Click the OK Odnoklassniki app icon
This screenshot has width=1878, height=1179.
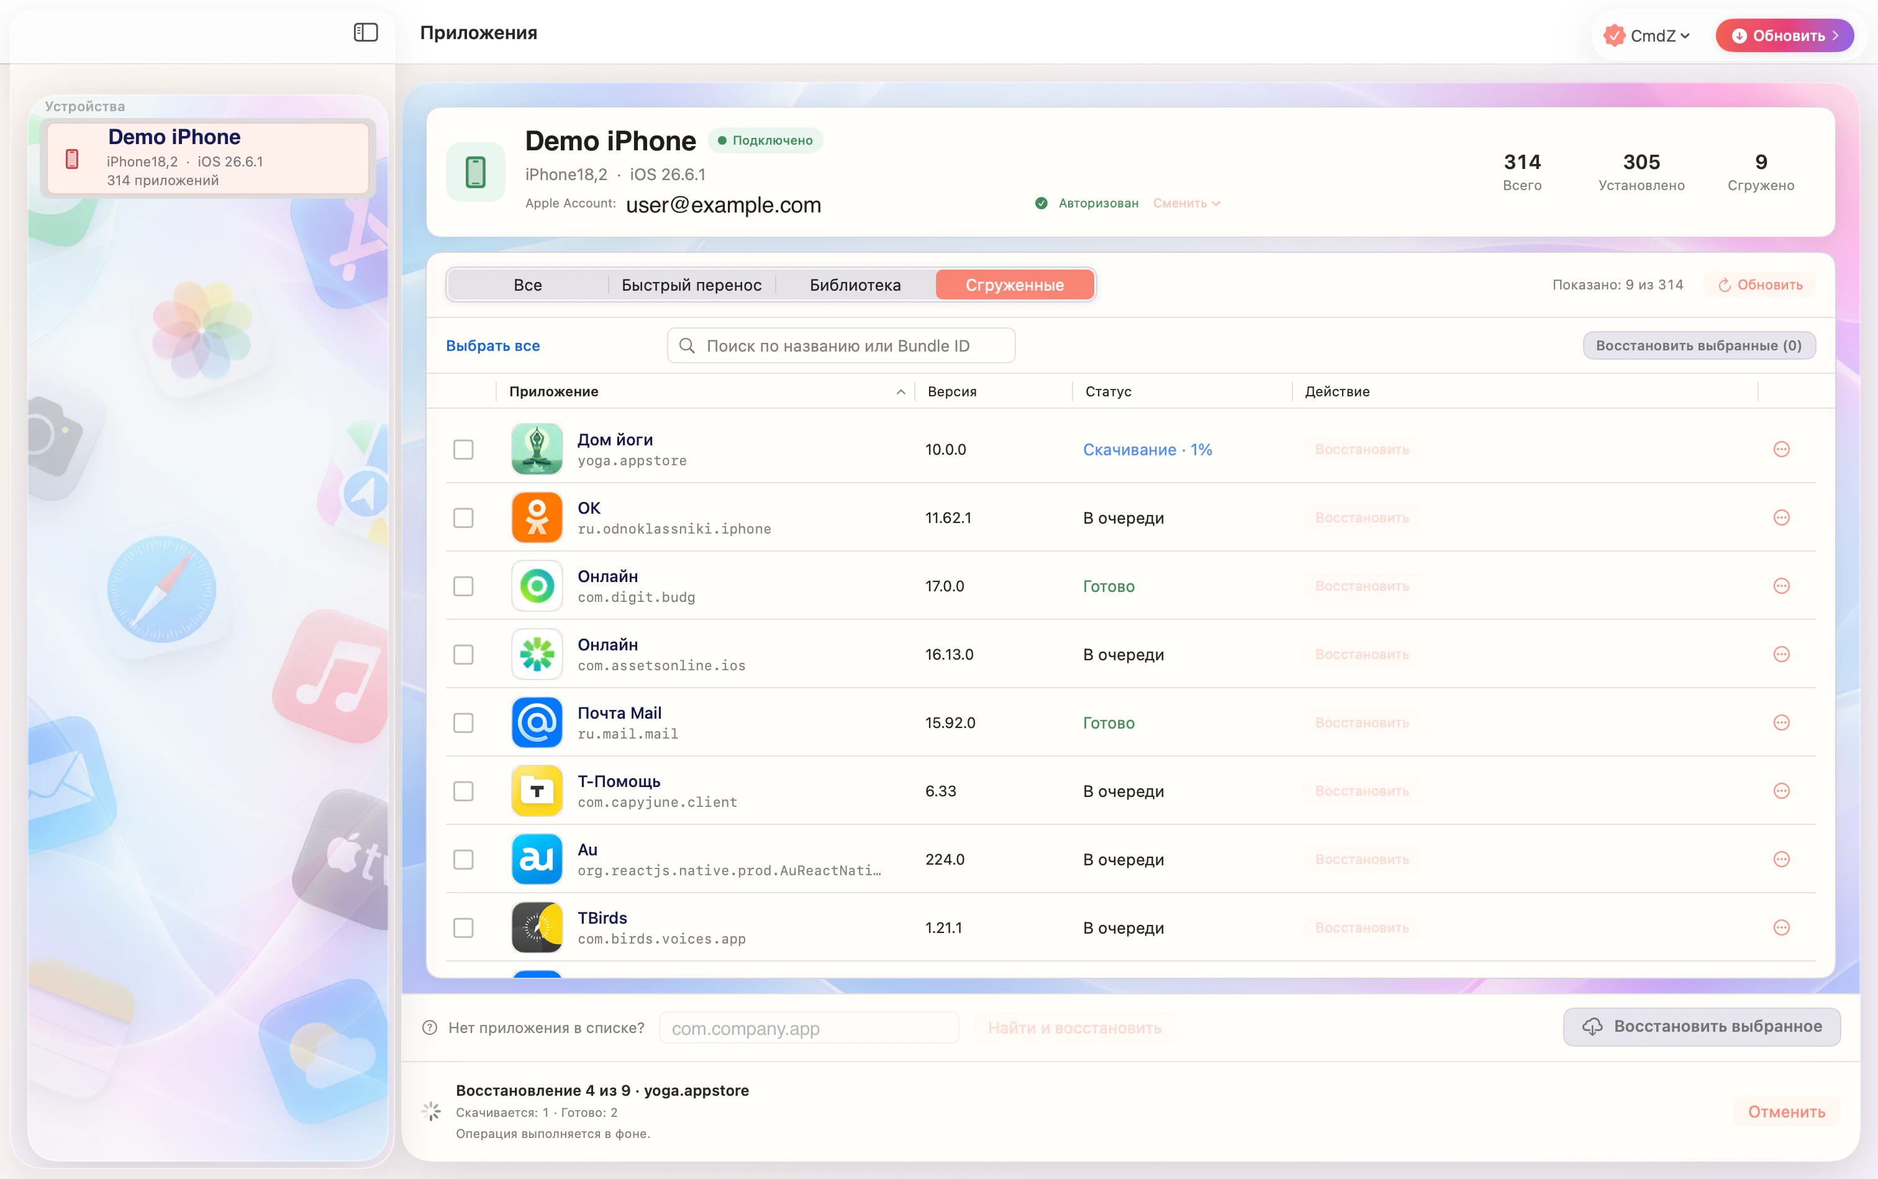[x=537, y=518]
